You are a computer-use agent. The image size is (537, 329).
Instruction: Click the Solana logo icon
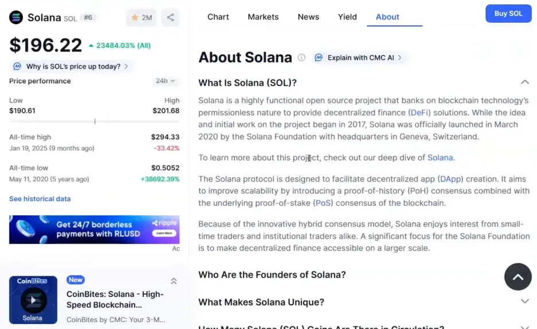click(16, 17)
